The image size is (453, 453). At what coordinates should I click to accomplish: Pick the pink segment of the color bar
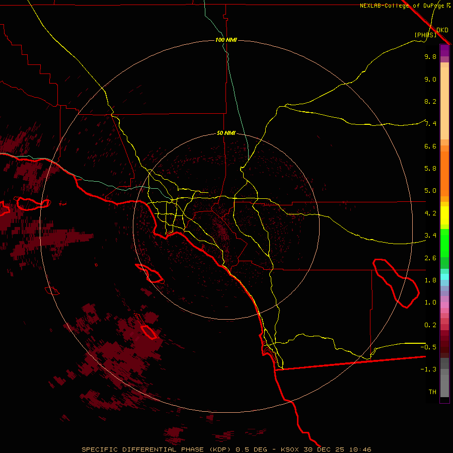(x=444, y=305)
